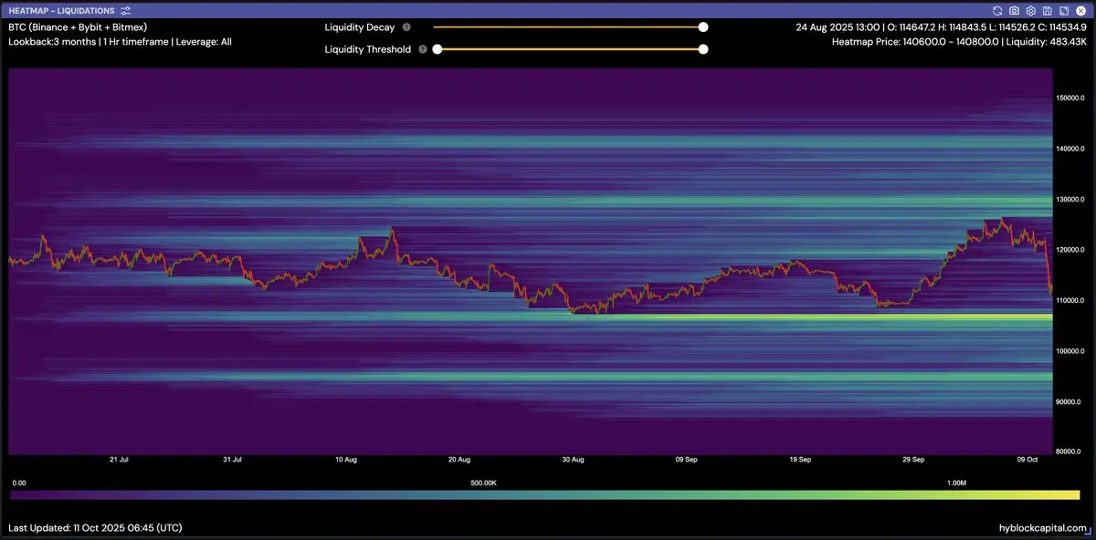The width and height of the screenshot is (1096, 540).
Task: Click the Liquidity Decay slider handle
Action: pos(703,27)
